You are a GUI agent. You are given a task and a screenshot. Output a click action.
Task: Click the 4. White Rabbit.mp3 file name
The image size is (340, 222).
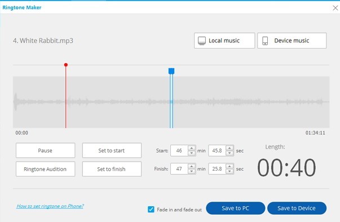coord(43,41)
